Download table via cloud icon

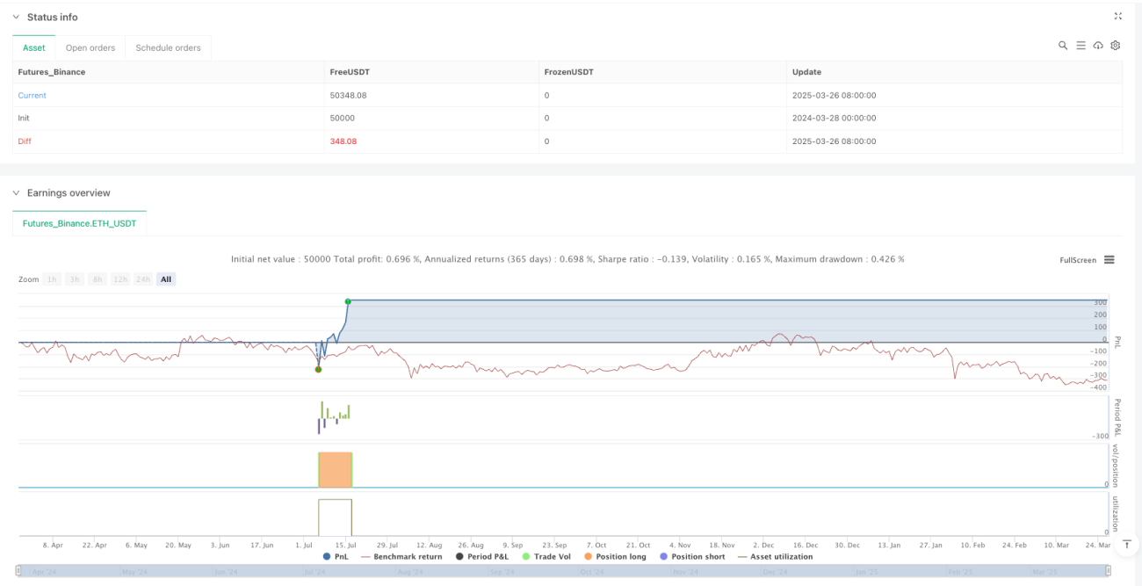pyautogui.click(x=1098, y=46)
